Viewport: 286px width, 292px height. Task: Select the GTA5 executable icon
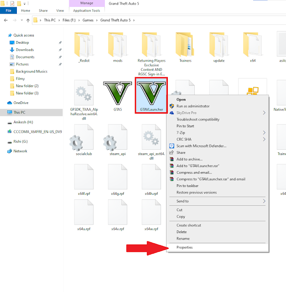(118, 93)
